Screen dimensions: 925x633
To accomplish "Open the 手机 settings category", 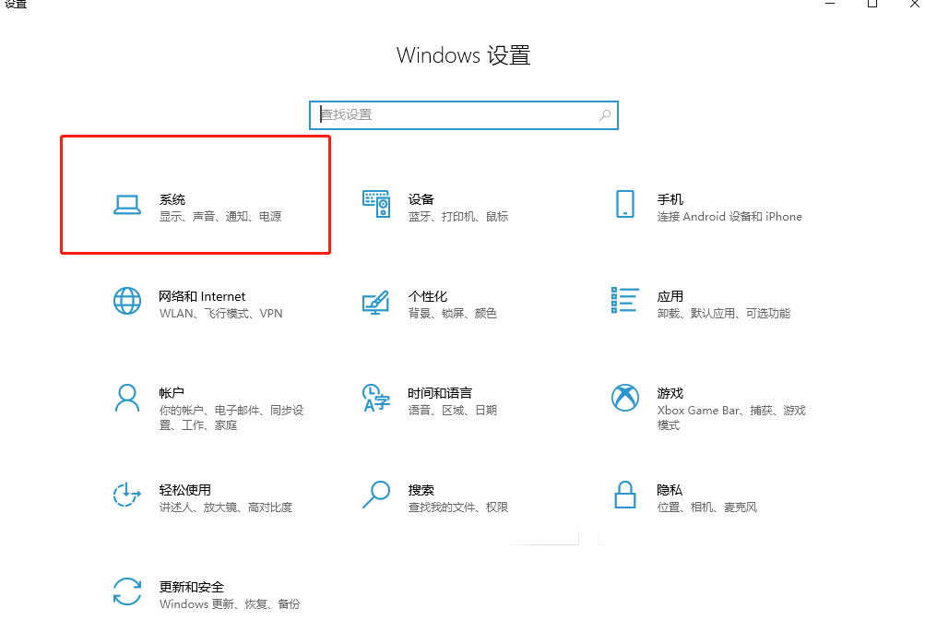I will [709, 205].
